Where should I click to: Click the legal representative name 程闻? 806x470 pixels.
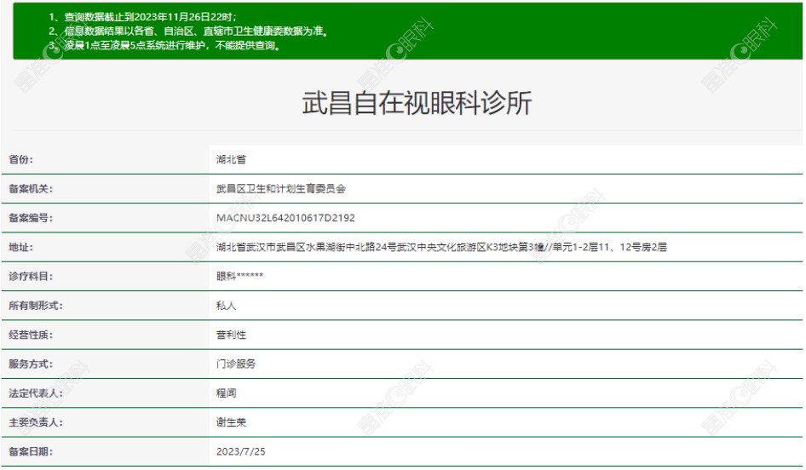click(226, 393)
